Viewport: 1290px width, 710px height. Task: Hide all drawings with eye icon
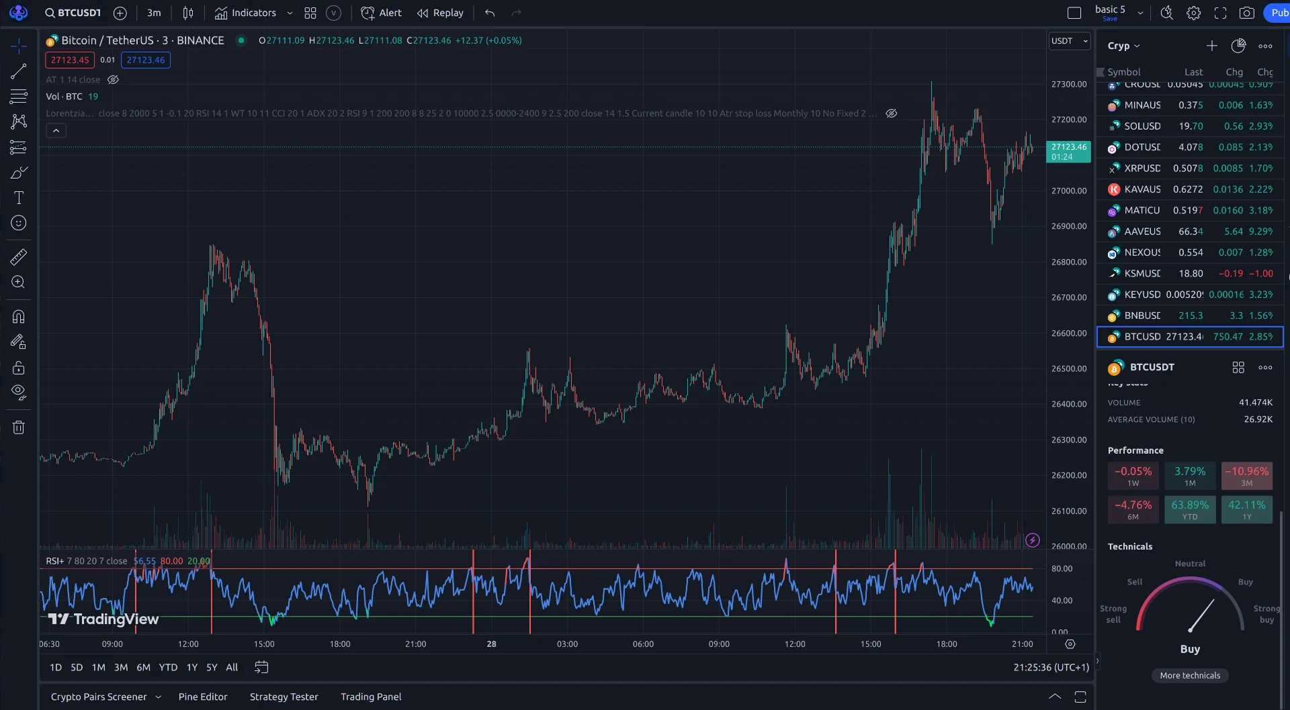click(19, 393)
